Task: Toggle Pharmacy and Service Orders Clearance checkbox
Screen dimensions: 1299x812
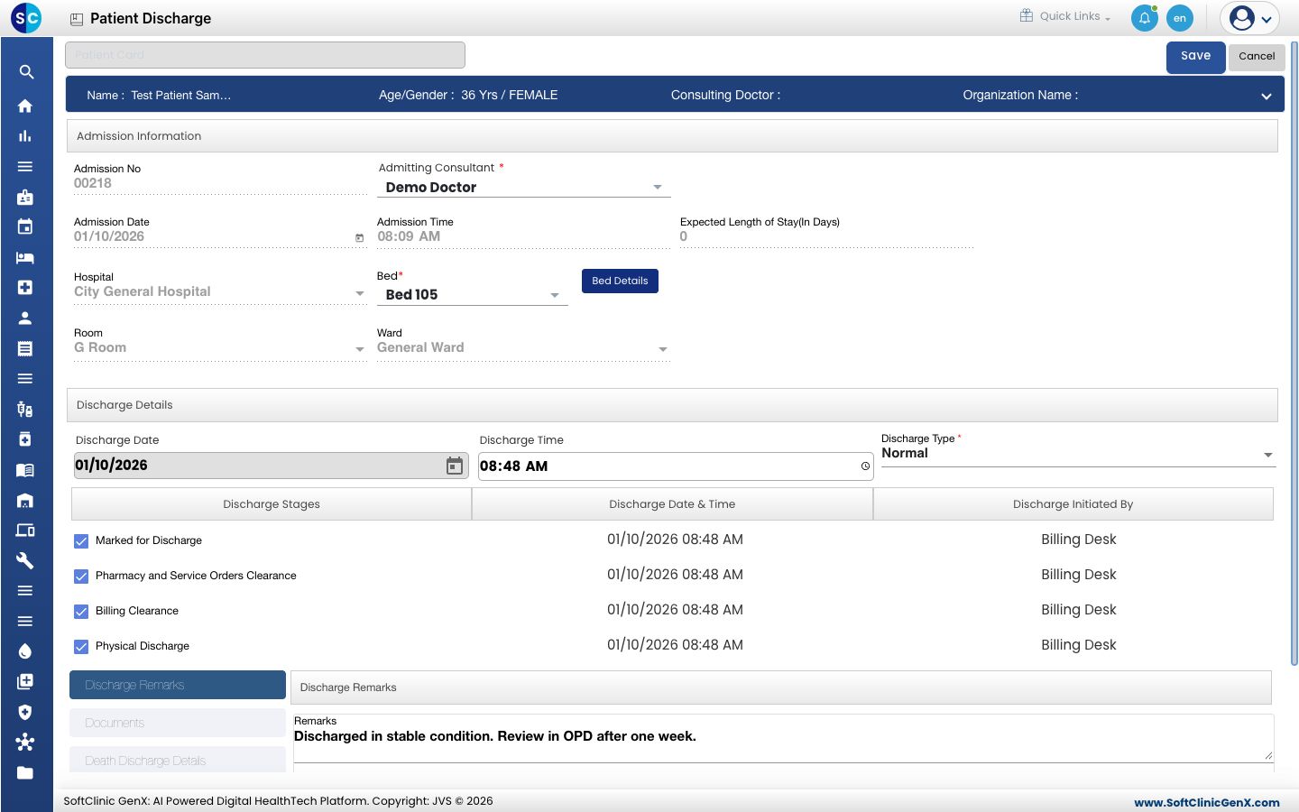Action: 81,577
